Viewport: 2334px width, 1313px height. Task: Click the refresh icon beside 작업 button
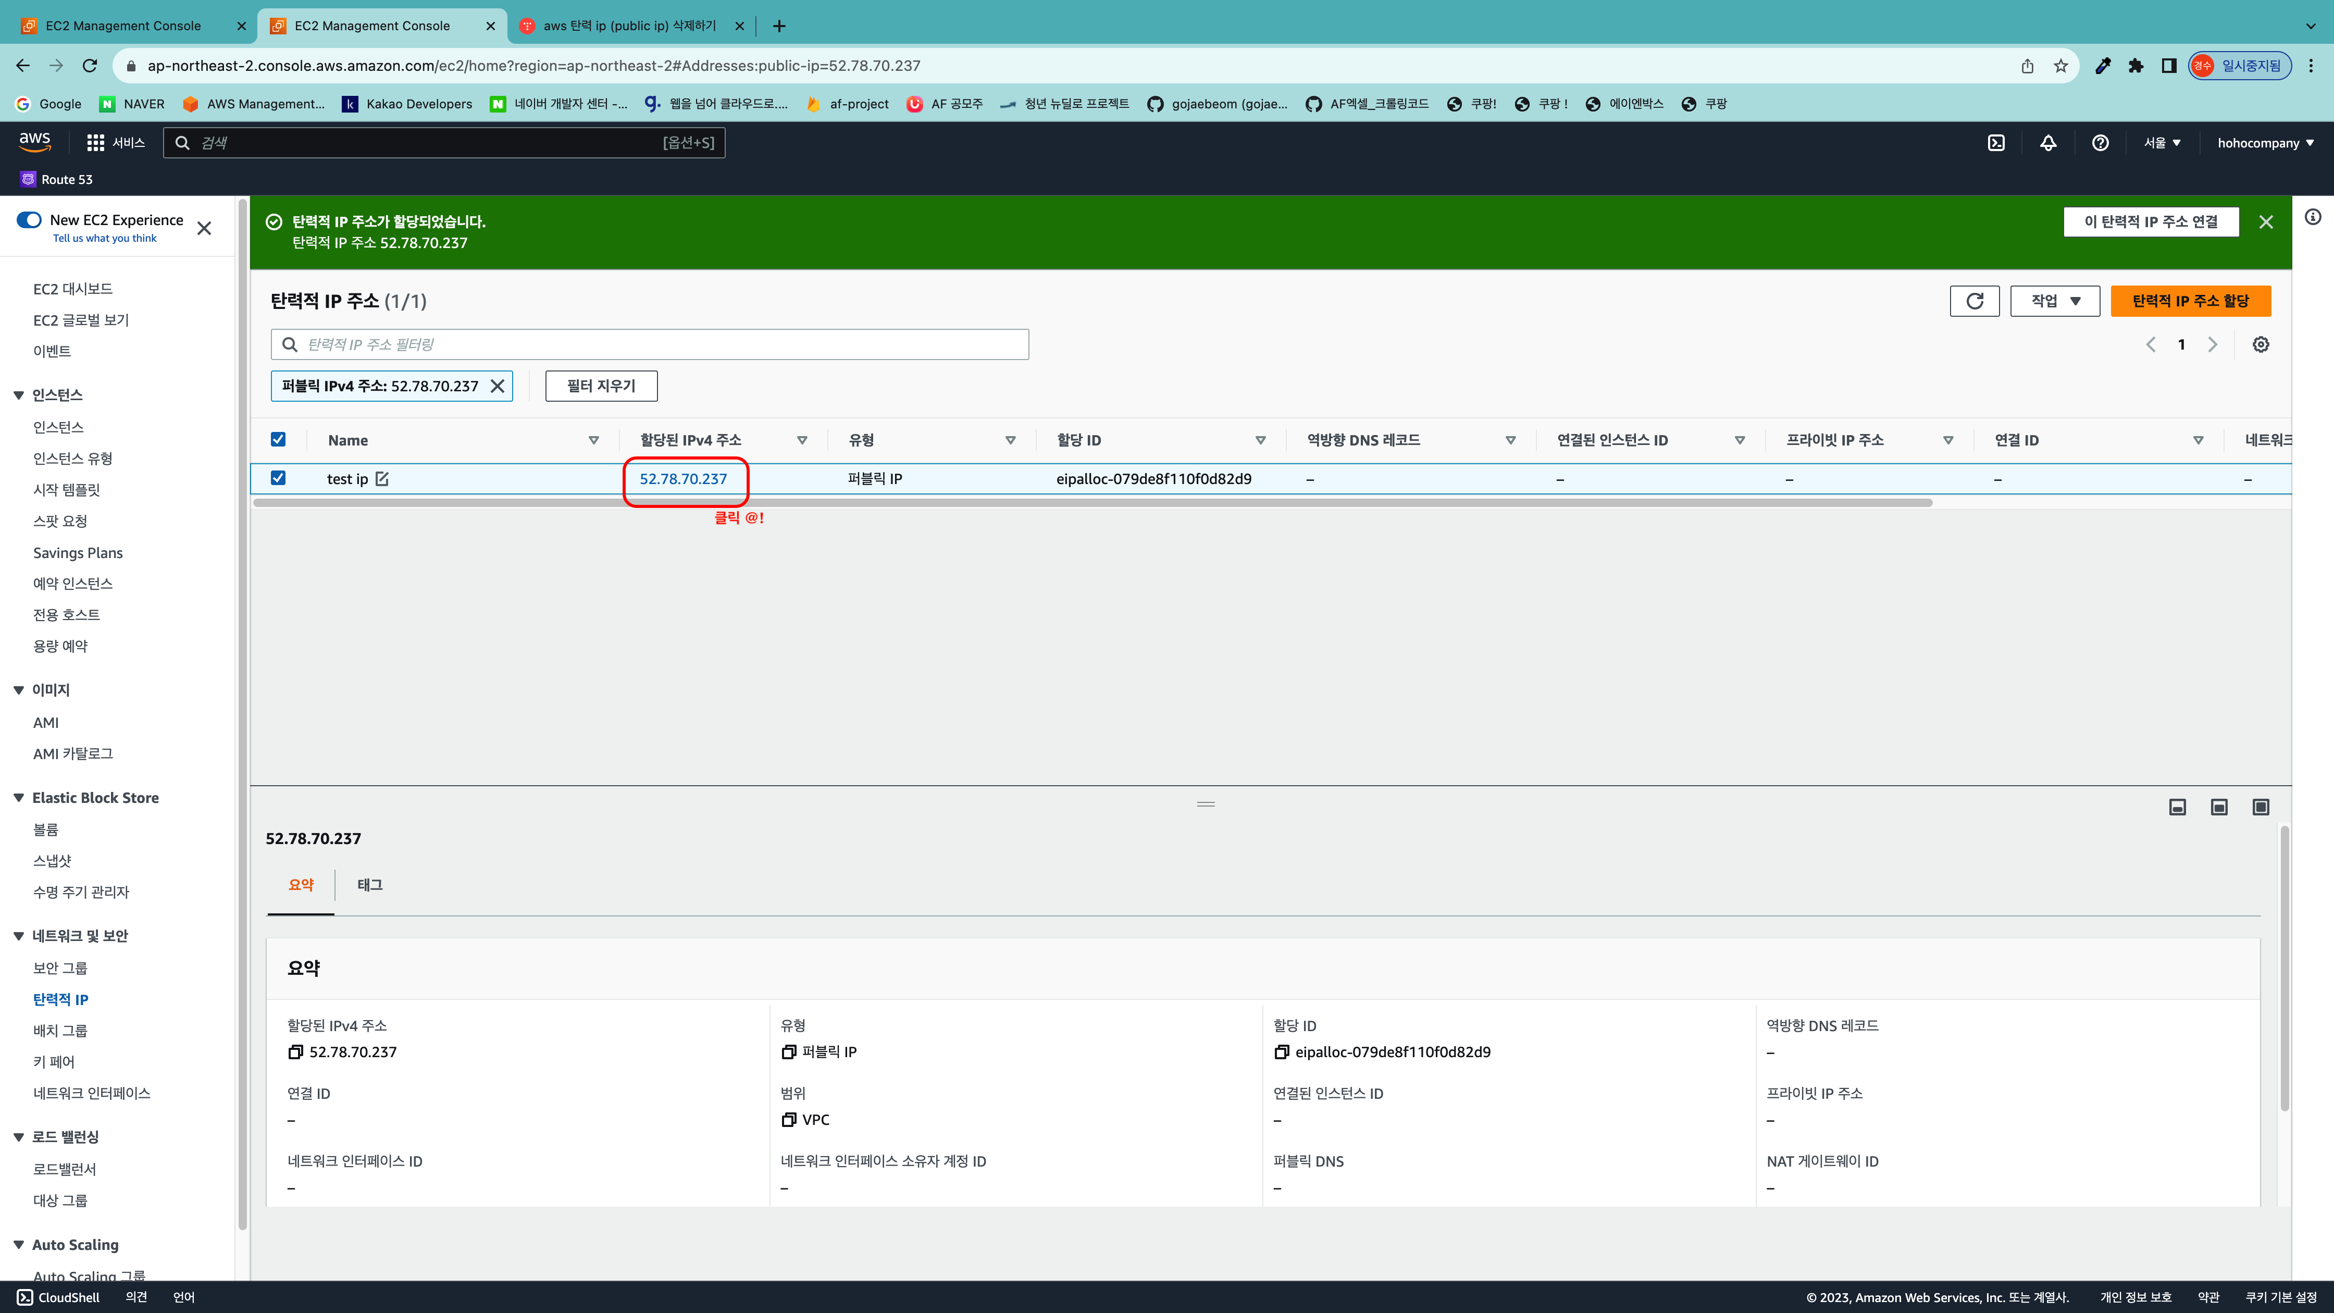pyautogui.click(x=1975, y=301)
